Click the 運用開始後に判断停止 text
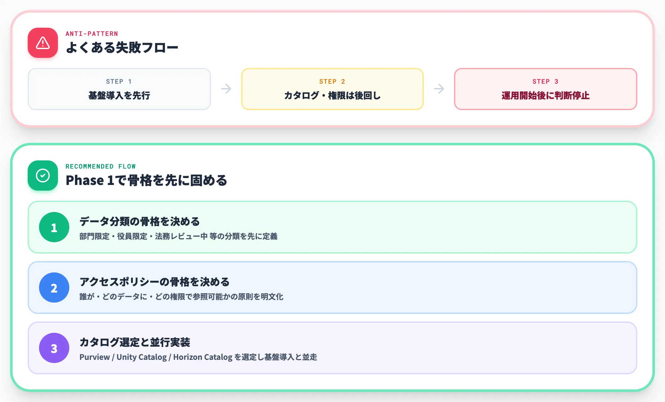 tap(546, 95)
